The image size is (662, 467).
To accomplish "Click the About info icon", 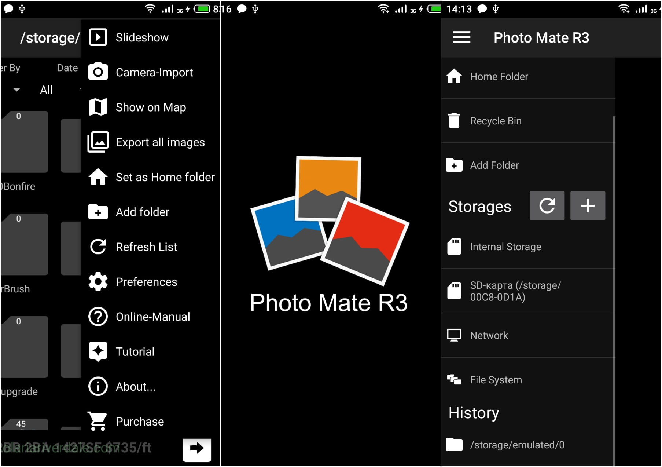I will pyautogui.click(x=98, y=386).
